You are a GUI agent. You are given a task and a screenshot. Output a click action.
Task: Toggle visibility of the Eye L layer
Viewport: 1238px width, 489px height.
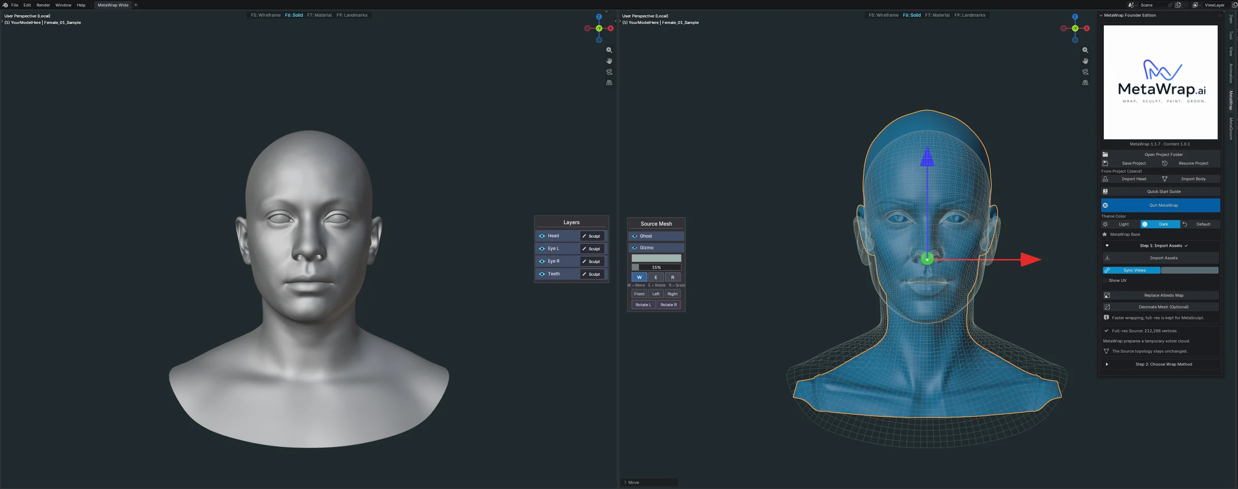point(542,249)
